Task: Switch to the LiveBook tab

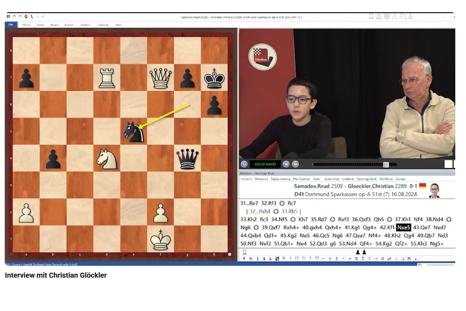Action: tap(348, 179)
